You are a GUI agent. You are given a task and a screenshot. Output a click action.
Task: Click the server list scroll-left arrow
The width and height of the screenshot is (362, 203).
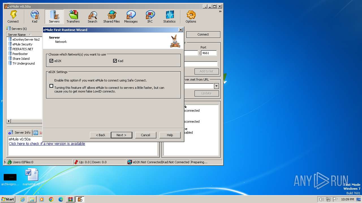tap(8, 121)
